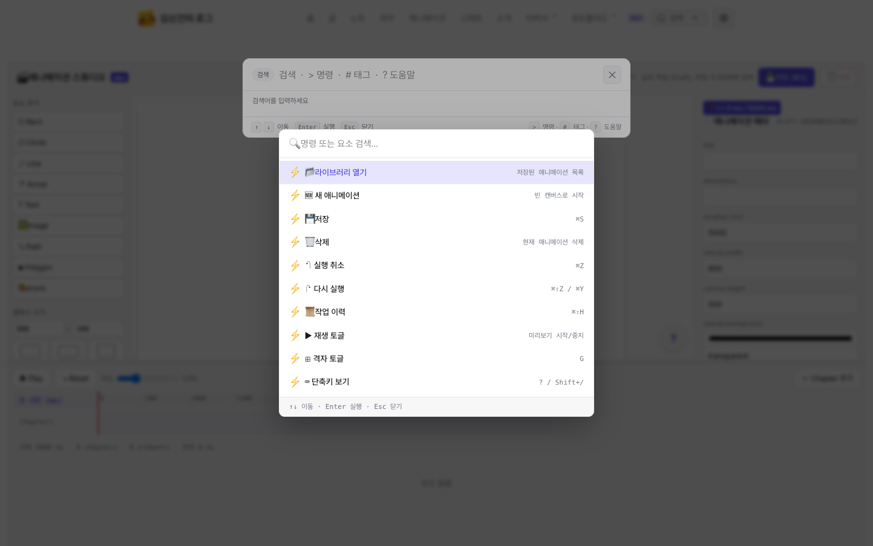Select the Path tool in the left panel
The height and width of the screenshot is (546, 873).
point(69,247)
